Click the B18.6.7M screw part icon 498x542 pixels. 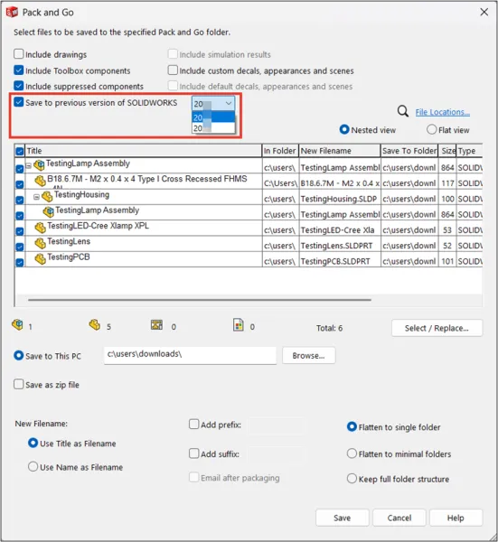click(x=40, y=180)
